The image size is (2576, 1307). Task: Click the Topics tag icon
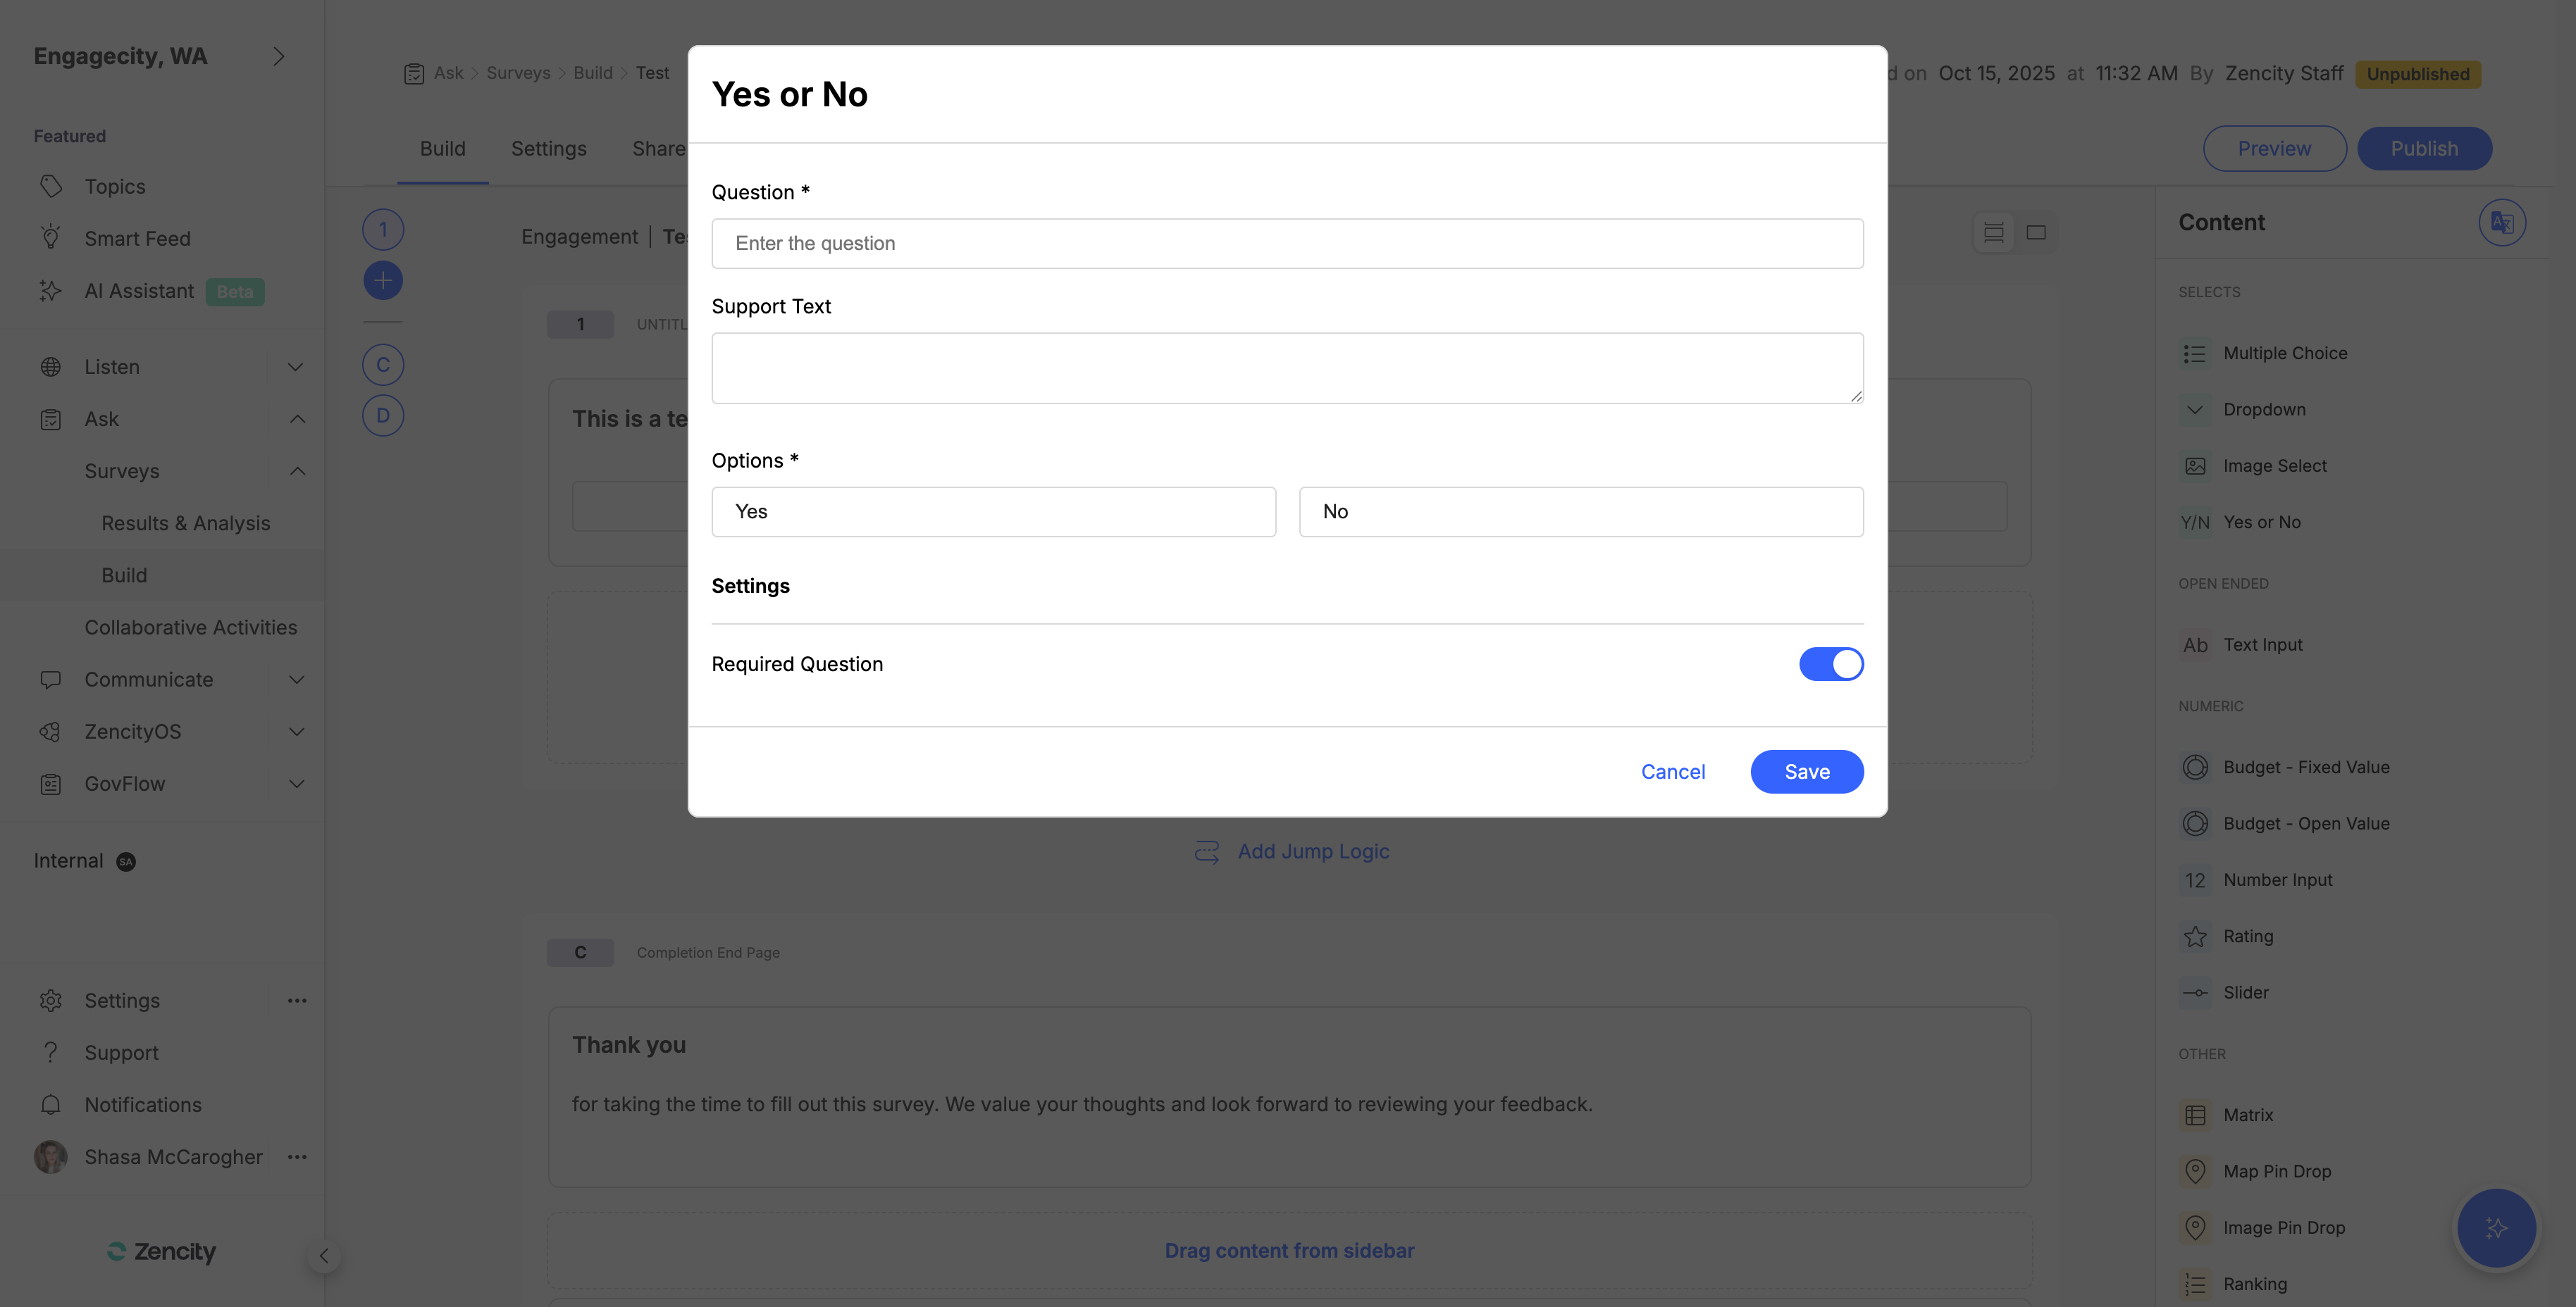point(51,186)
